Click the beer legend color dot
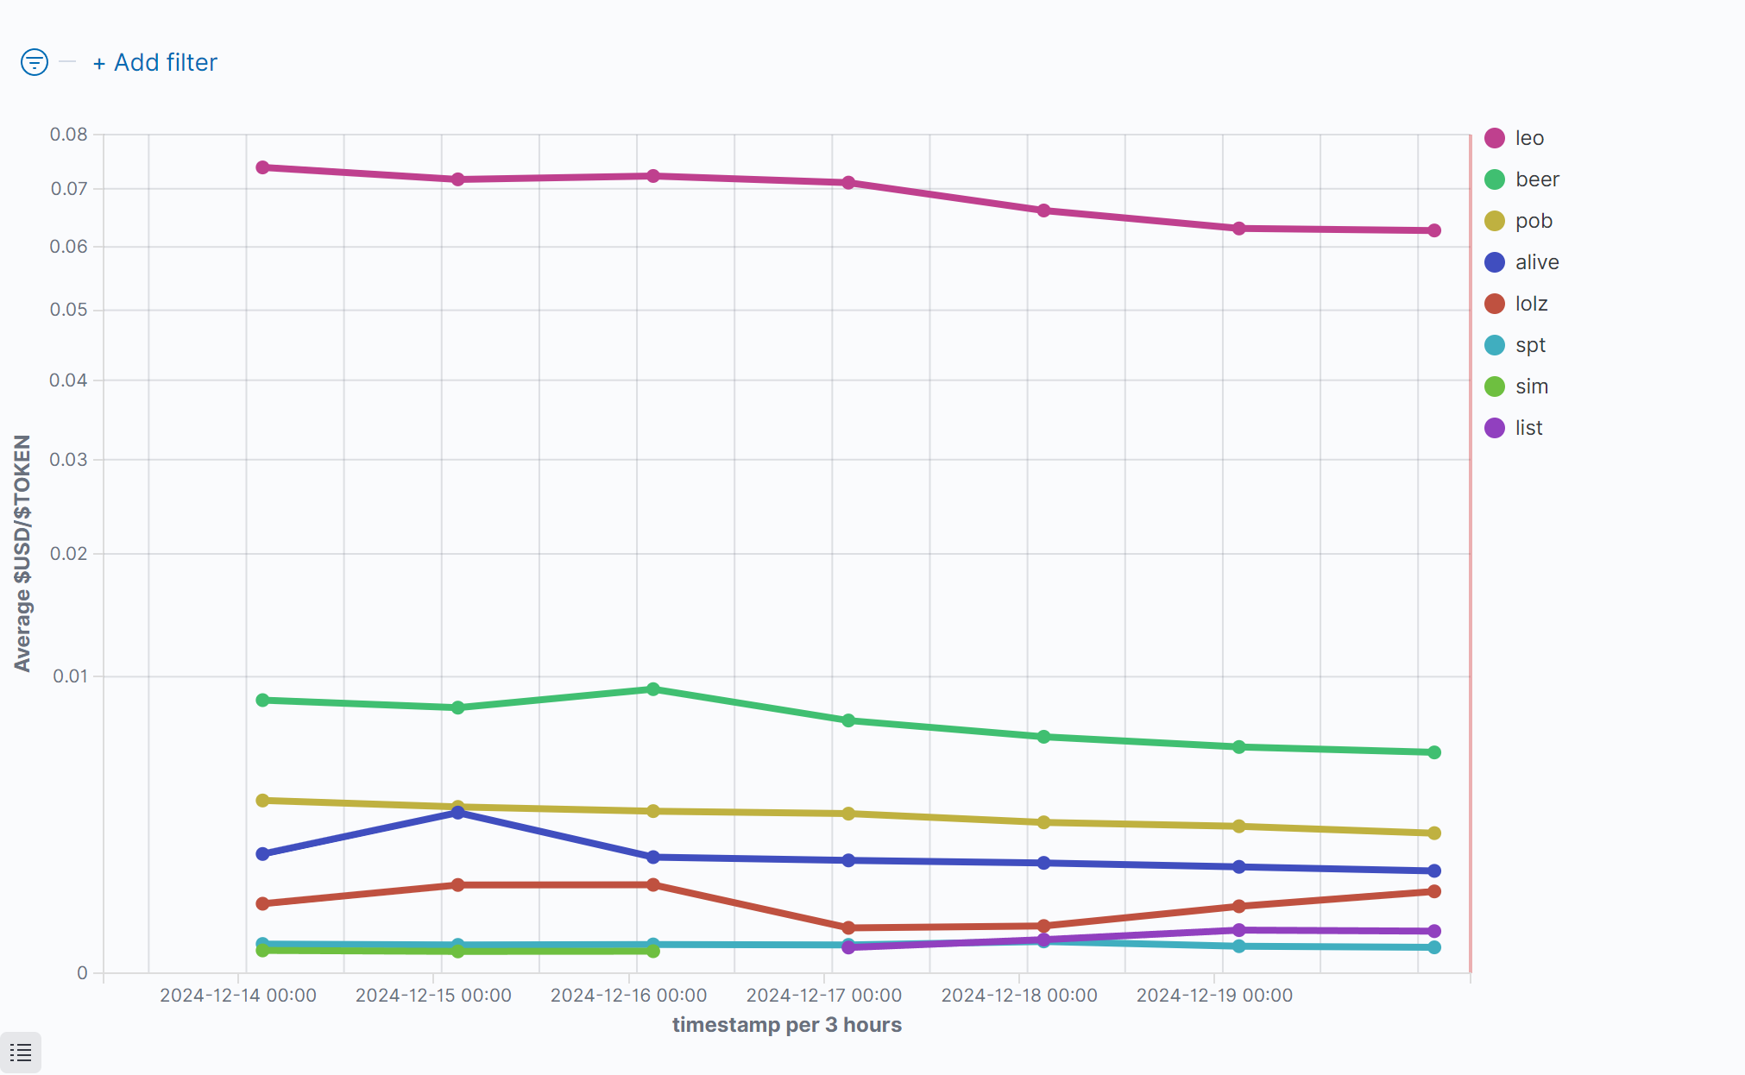The height and width of the screenshot is (1075, 1745). tap(1495, 179)
